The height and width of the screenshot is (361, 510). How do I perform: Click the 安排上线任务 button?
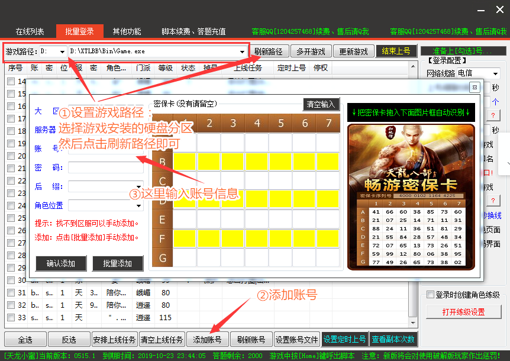point(114,340)
